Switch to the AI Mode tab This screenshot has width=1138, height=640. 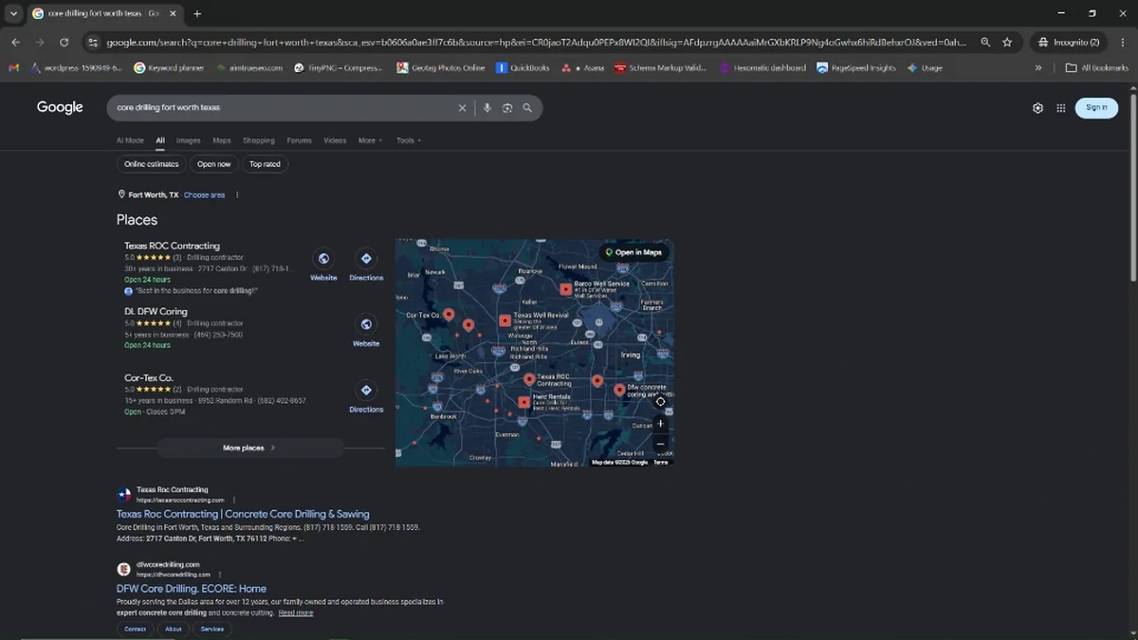130,140
